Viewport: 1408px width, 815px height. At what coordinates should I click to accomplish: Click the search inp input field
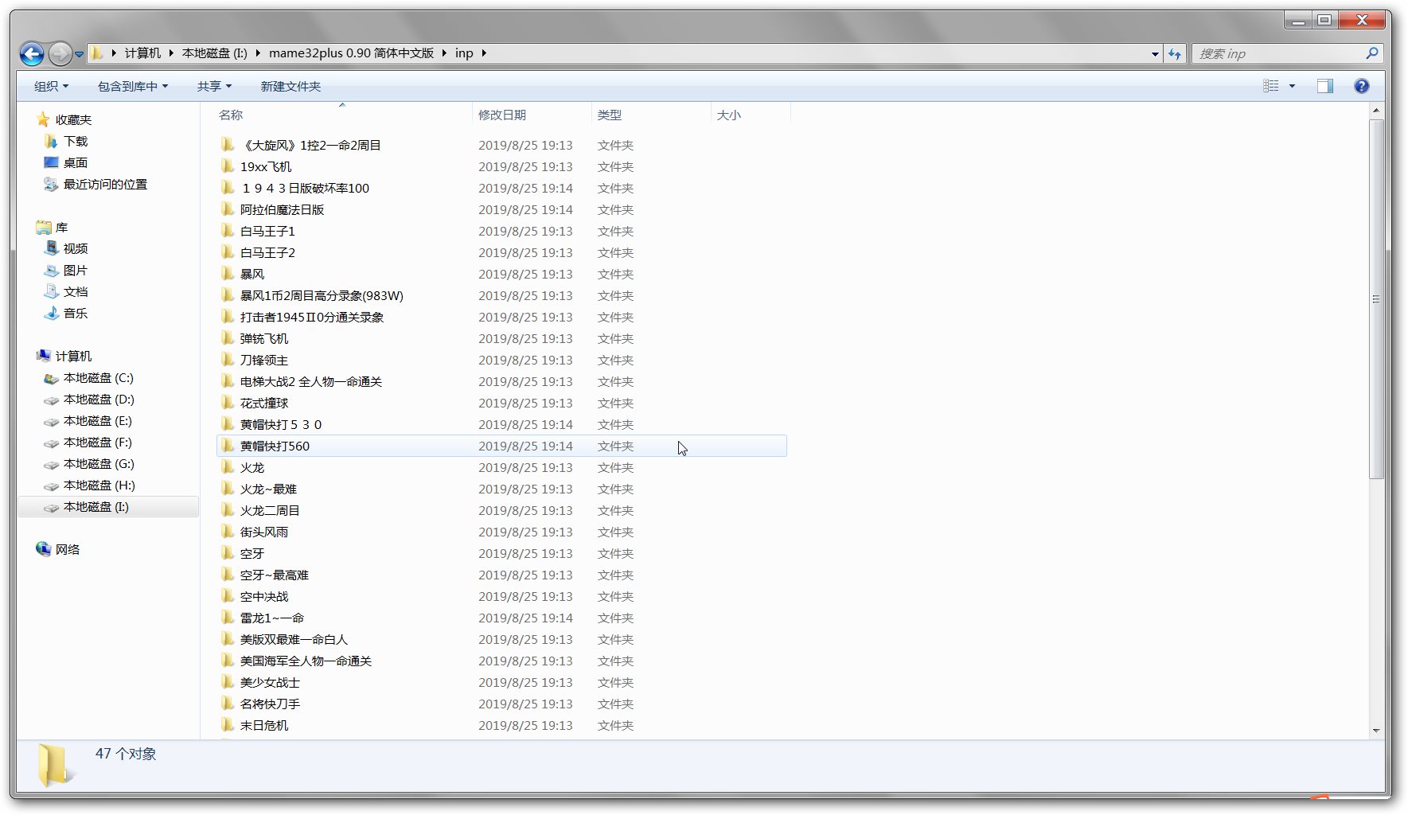coord(1277,53)
